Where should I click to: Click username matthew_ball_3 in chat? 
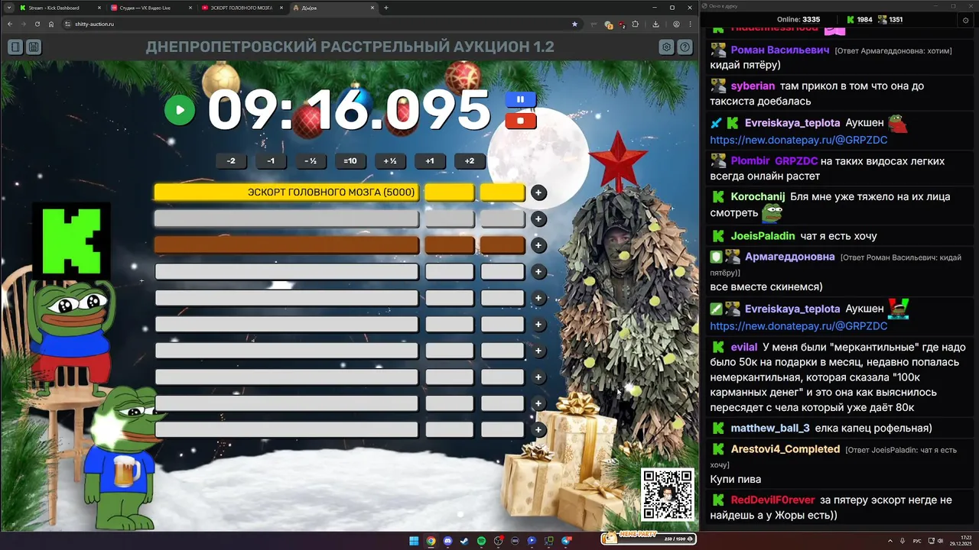point(770,429)
